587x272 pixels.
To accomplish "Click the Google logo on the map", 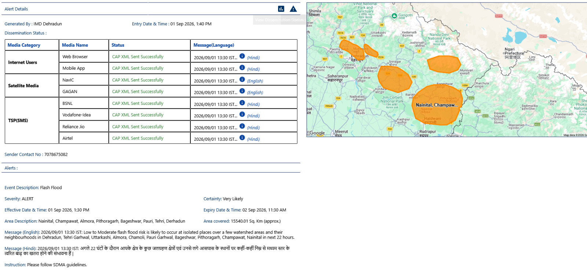I will click(x=317, y=133).
